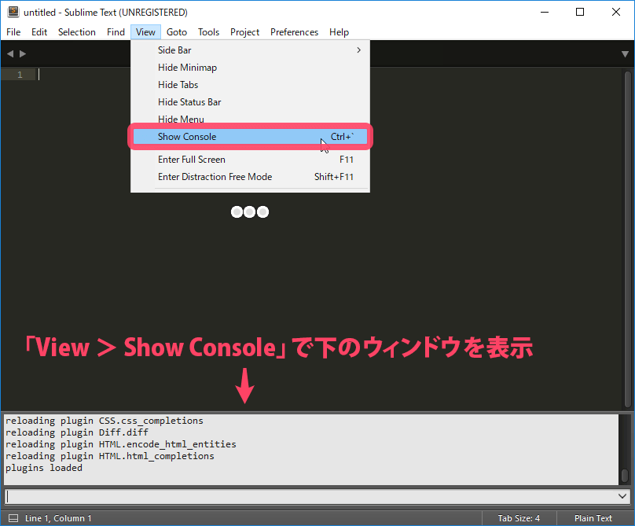
Task: Click console line 'reloading plugin Diff.diff'
Action: 77,432
